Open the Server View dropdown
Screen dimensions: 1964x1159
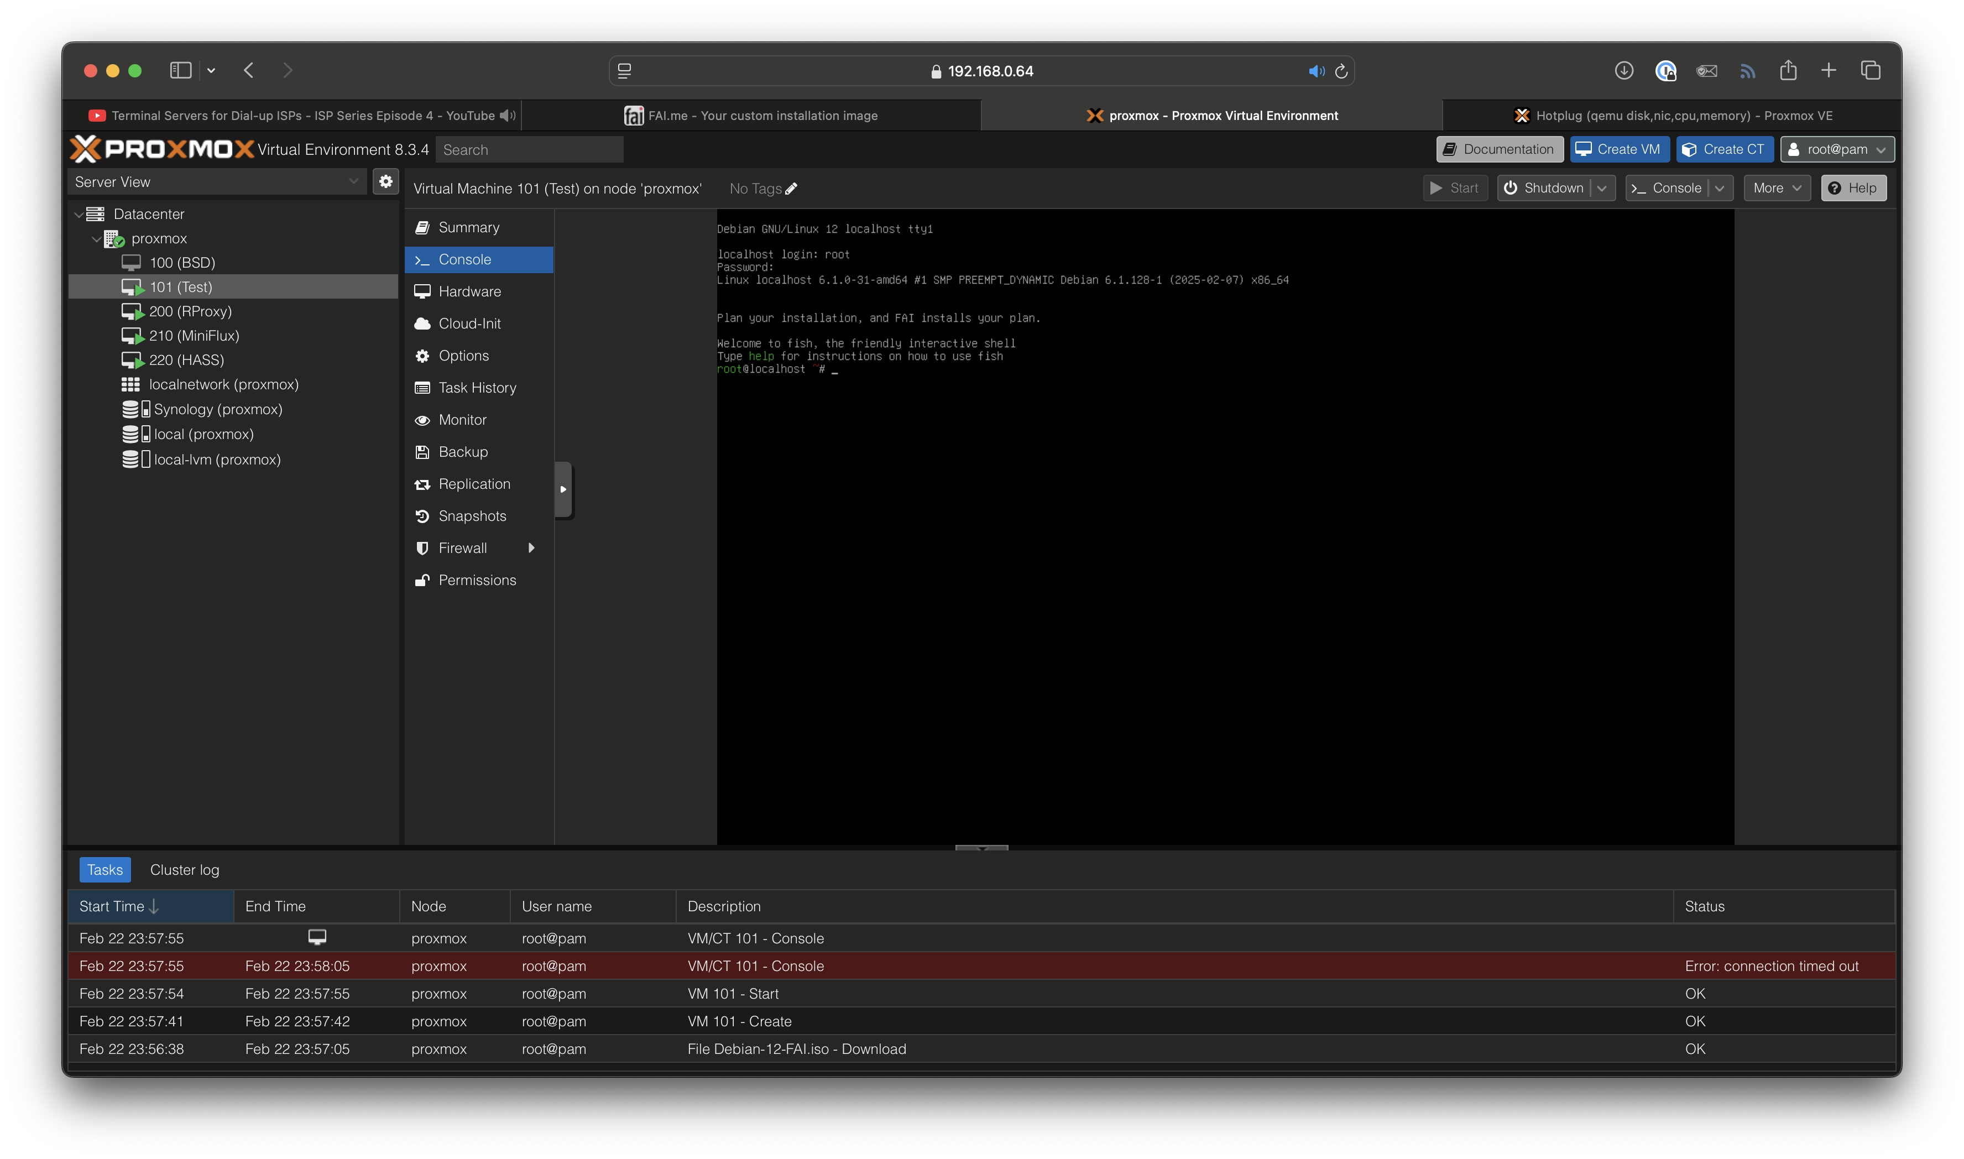click(216, 181)
